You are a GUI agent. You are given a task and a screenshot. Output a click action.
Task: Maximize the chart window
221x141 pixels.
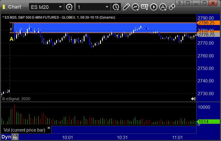(x=205, y=3)
